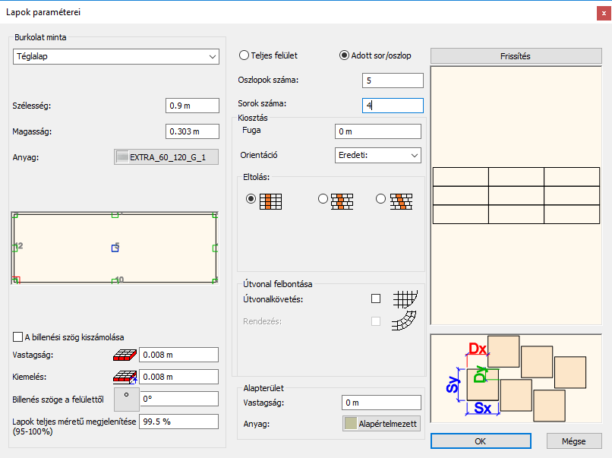Click the Oszlopok száma input field
Image resolution: width=612 pixels, height=458 pixels.
coord(393,81)
